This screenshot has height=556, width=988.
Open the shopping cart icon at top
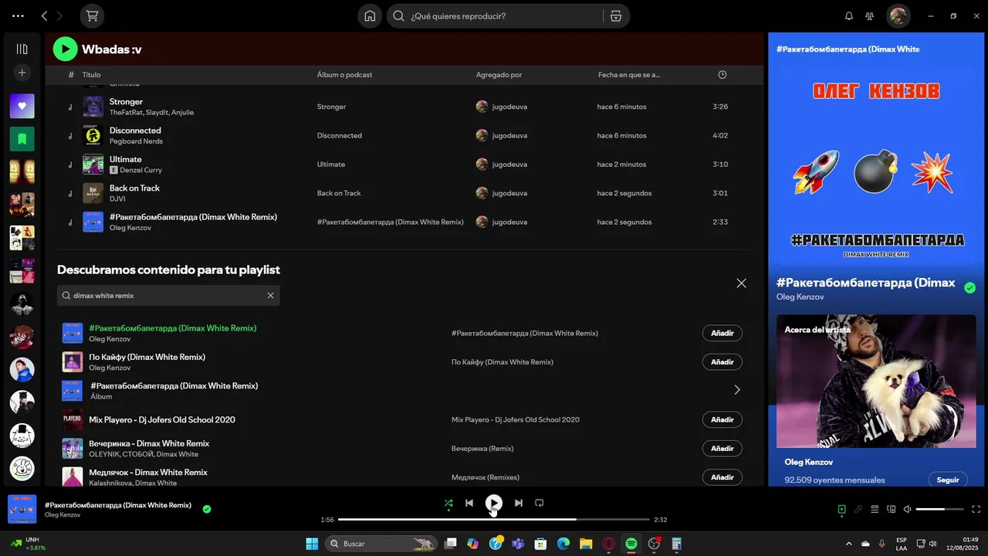[x=93, y=16]
